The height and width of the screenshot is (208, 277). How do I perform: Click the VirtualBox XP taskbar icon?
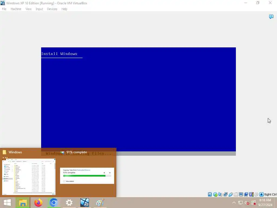(84, 203)
